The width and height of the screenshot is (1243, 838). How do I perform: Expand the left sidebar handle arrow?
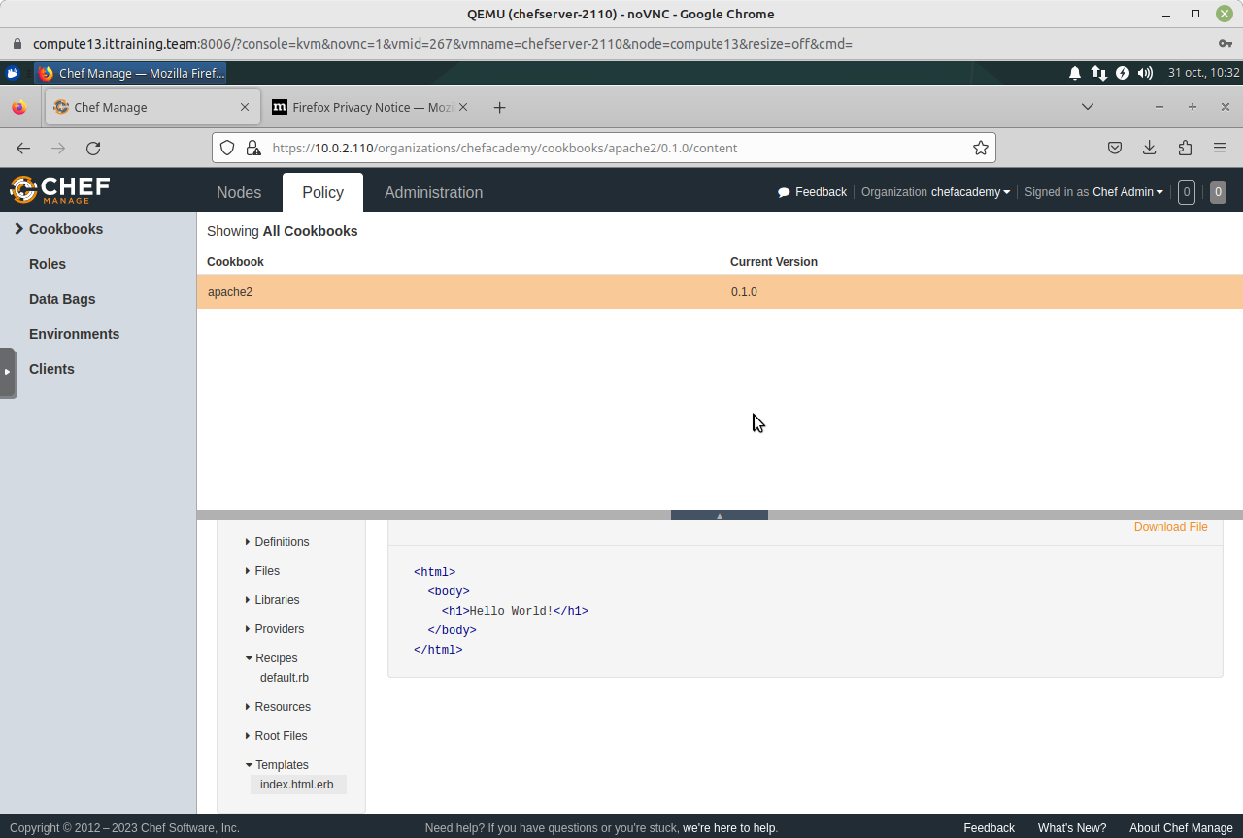pos(7,372)
